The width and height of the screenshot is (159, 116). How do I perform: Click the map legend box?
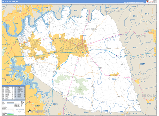[14, 108]
